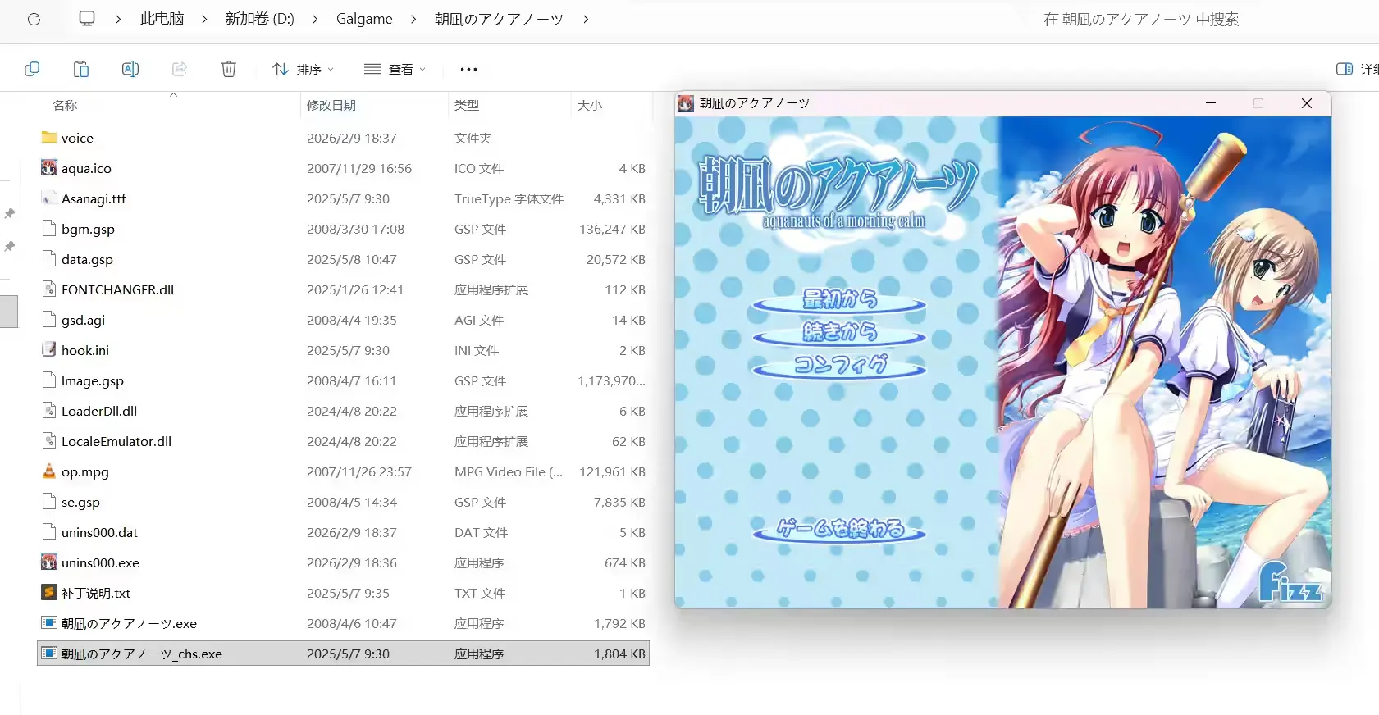Image resolution: width=1379 pixels, height=715 pixels.
Task: Click the refresh icon in Explorer address bar
Action: [x=34, y=19]
